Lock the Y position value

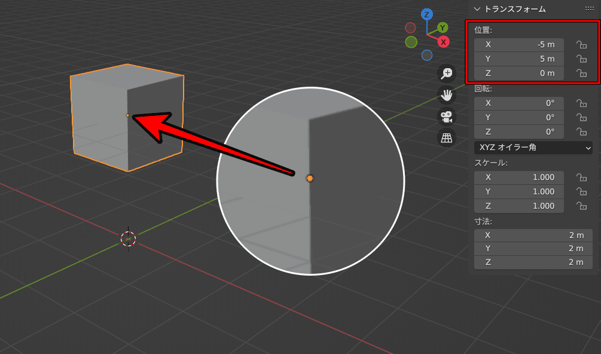581,59
